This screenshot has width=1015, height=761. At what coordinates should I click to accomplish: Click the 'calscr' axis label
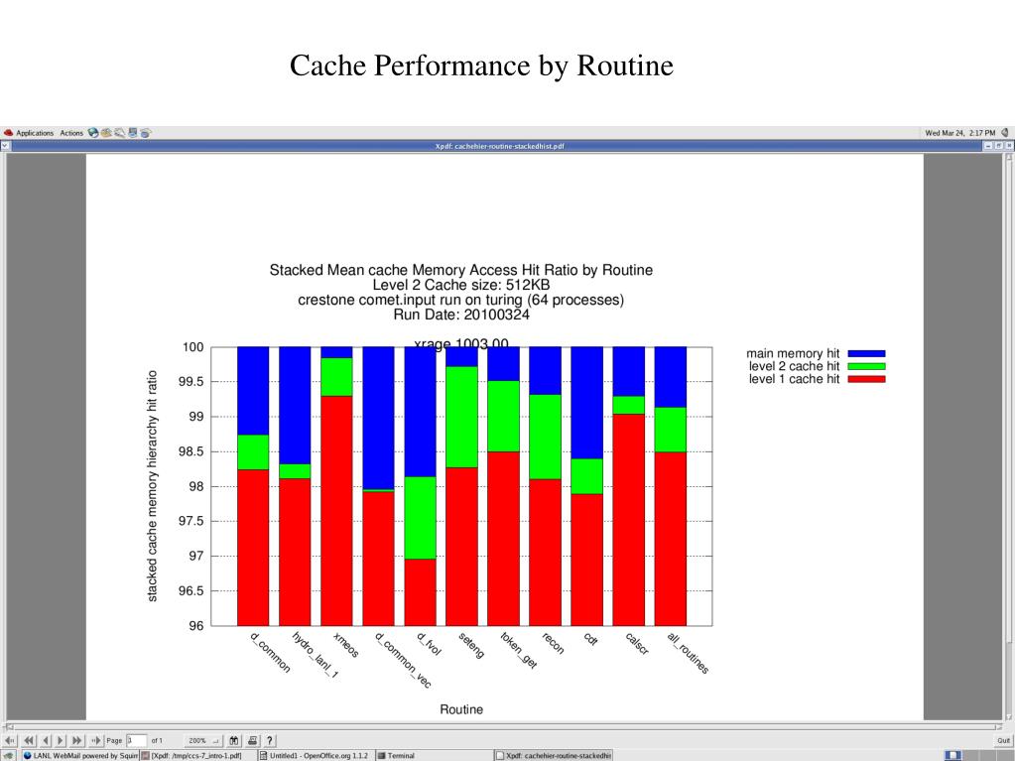637,643
